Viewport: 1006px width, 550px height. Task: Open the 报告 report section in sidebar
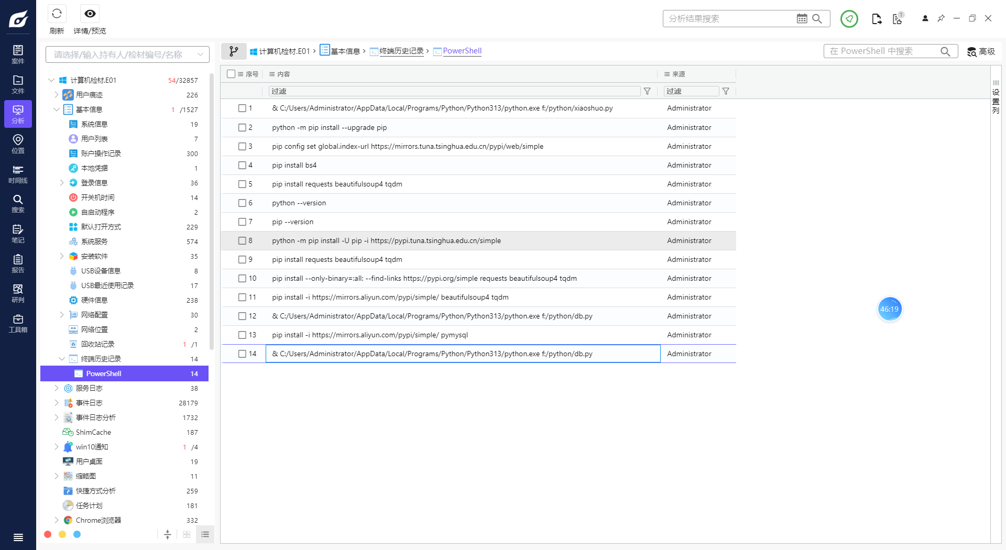18,263
